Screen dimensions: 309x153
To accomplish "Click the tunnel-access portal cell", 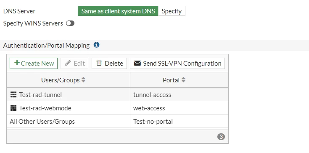I will (x=179, y=94).
